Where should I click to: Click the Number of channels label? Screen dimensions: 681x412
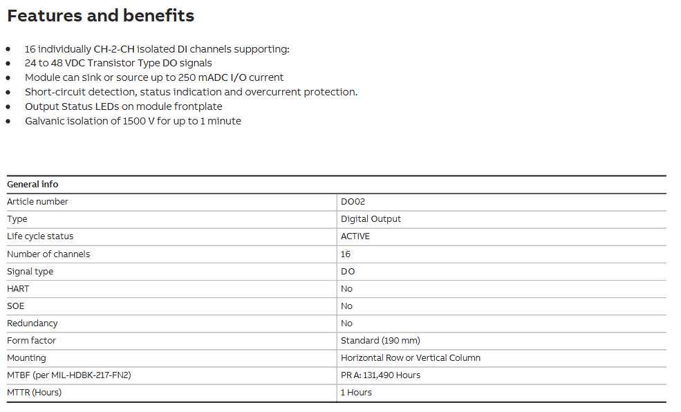click(48, 254)
